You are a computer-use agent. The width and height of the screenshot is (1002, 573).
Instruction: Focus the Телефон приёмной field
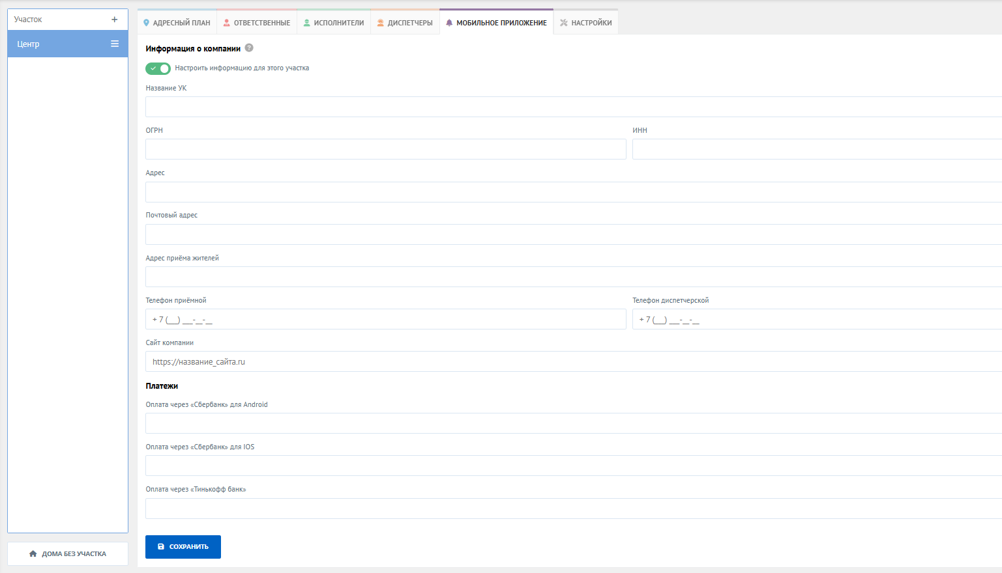coord(385,319)
